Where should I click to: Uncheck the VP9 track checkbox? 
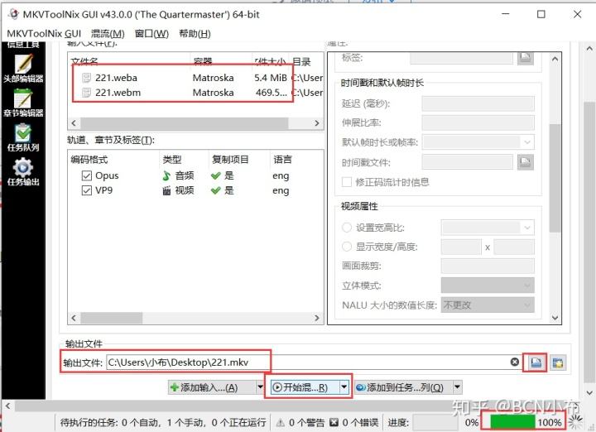[x=87, y=190]
